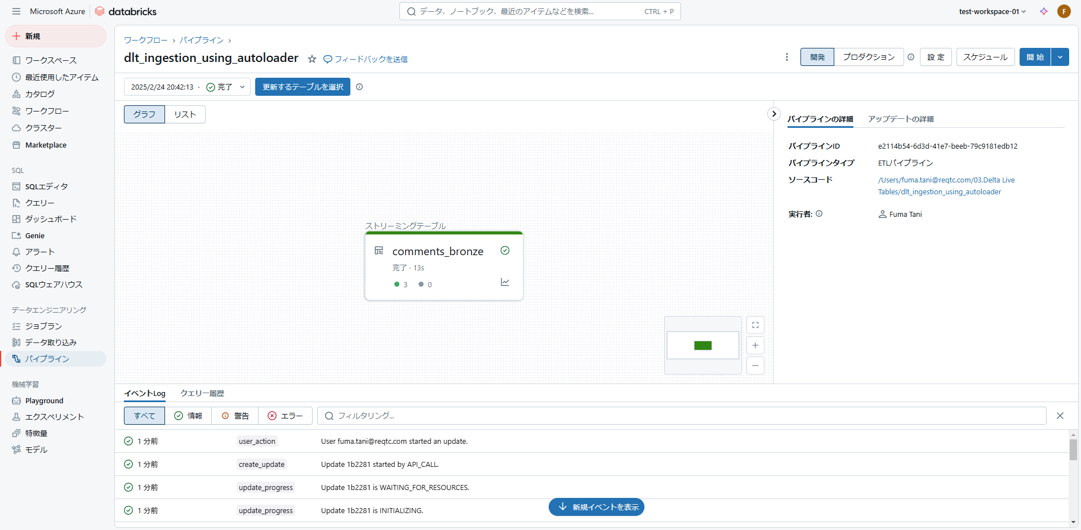Filter event log by Info level
The height and width of the screenshot is (530, 1081).
click(188, 416)
